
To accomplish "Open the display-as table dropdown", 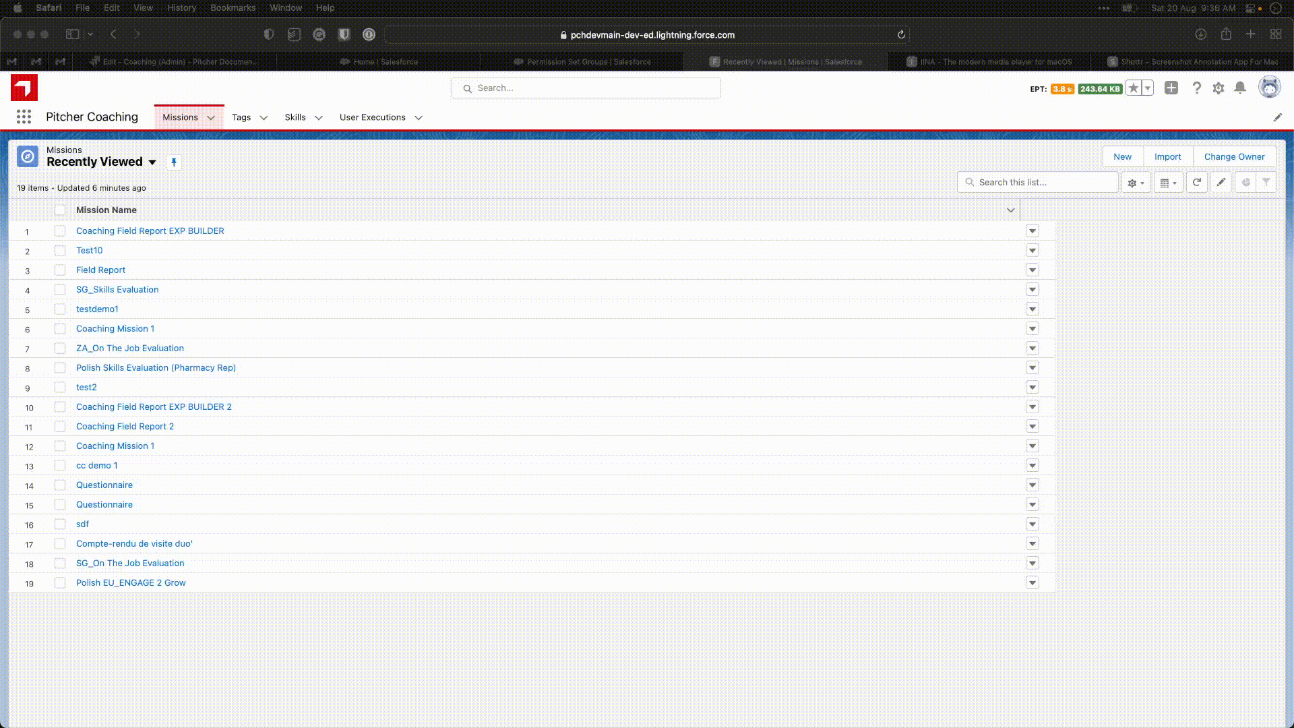I will (1168, 183).
